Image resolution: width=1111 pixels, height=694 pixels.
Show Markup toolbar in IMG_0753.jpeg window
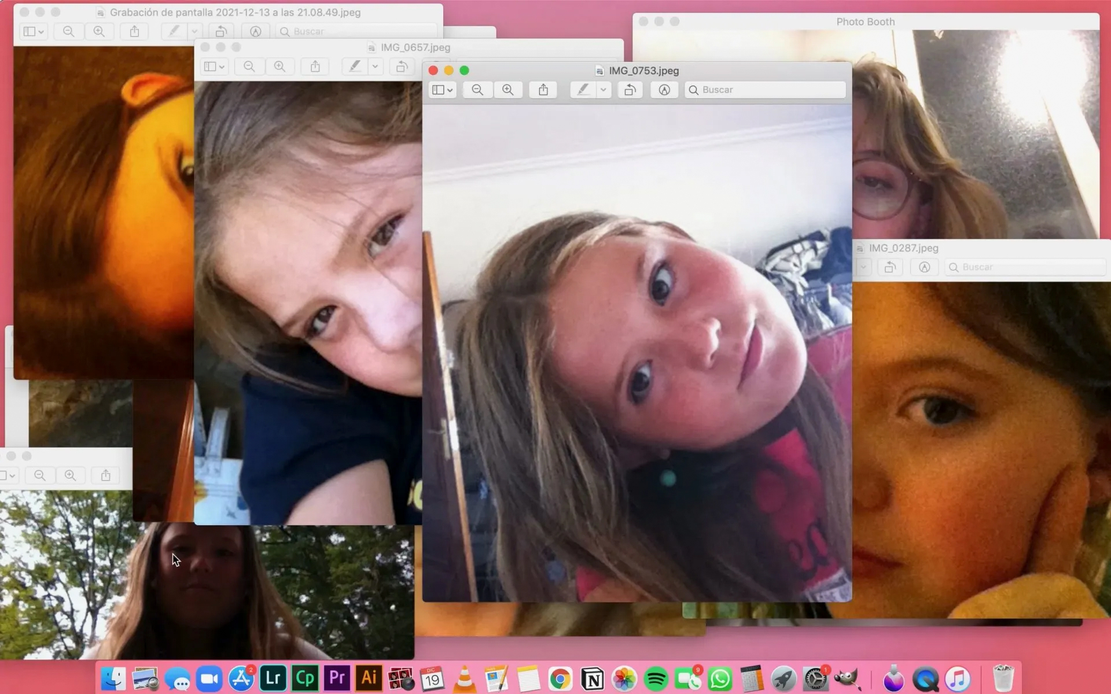(x=664, y=90)
